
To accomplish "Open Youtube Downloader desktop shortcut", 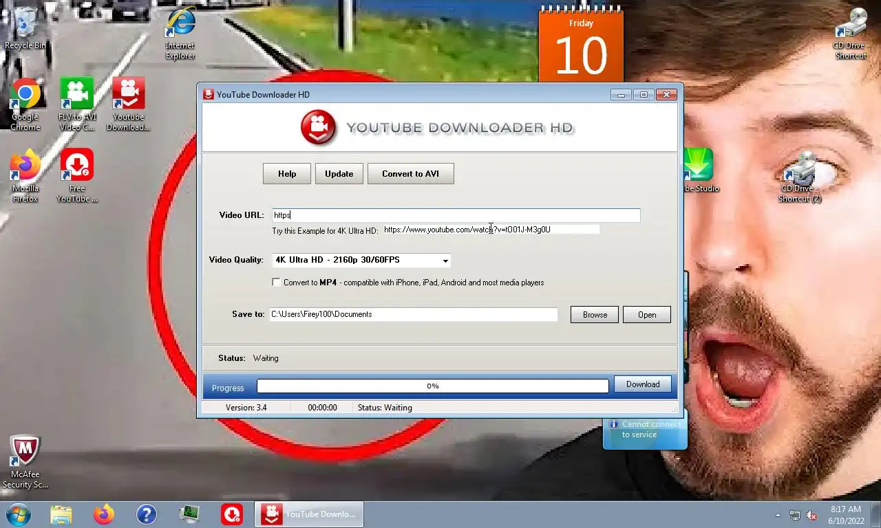I will coord(129,104).
